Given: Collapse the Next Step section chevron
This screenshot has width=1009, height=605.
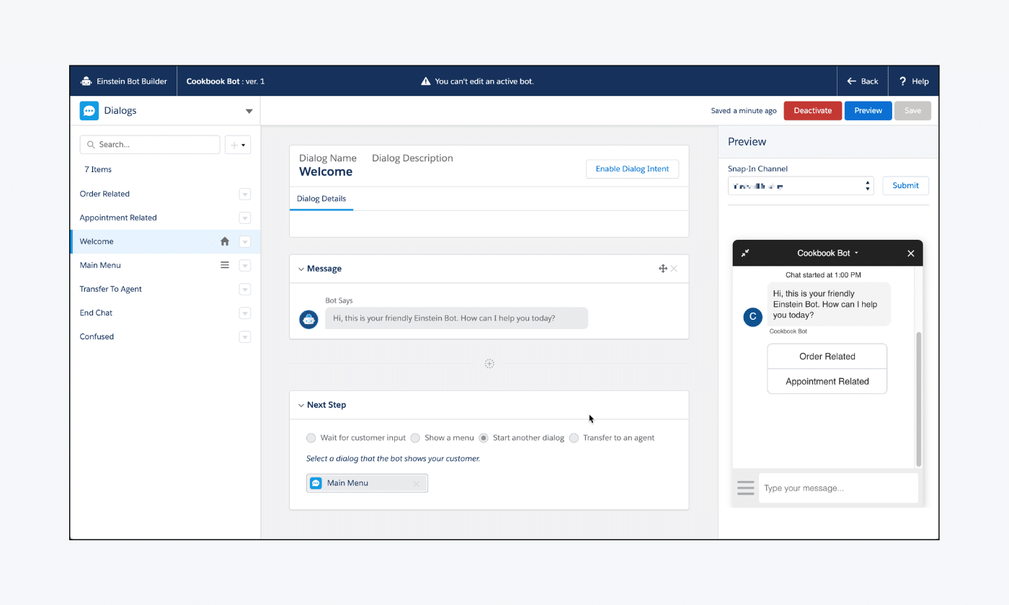Looking at the screenshot, I should point(301,405).
